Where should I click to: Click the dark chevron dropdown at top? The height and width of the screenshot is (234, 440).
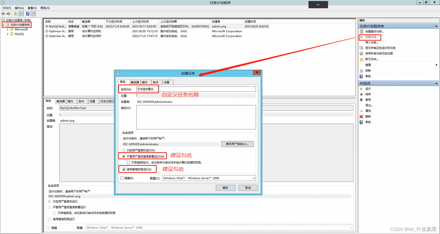(x=318, y=5)
